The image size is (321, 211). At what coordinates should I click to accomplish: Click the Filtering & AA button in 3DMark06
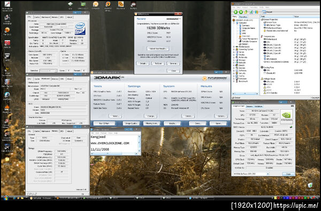tap(151, 123)
